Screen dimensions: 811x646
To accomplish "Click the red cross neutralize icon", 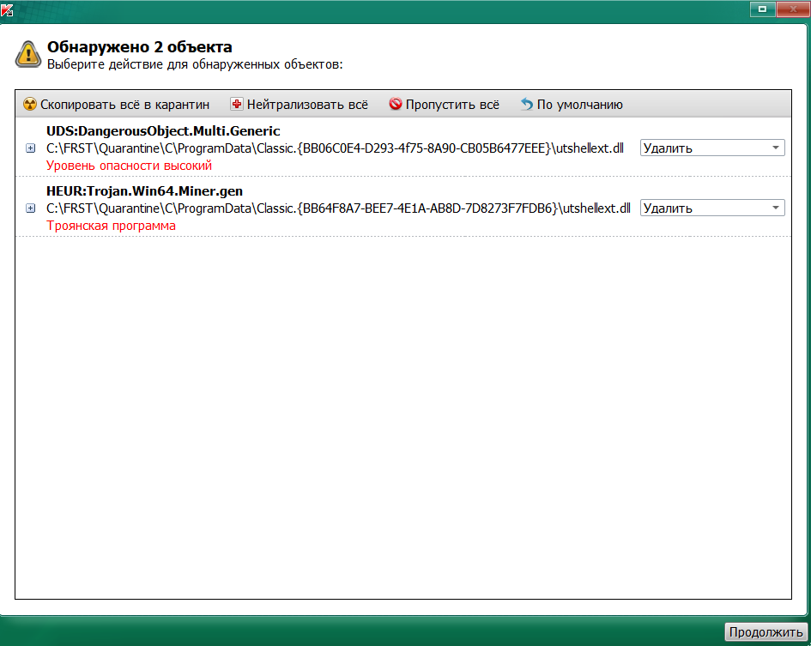I will (x=236, y=104).
